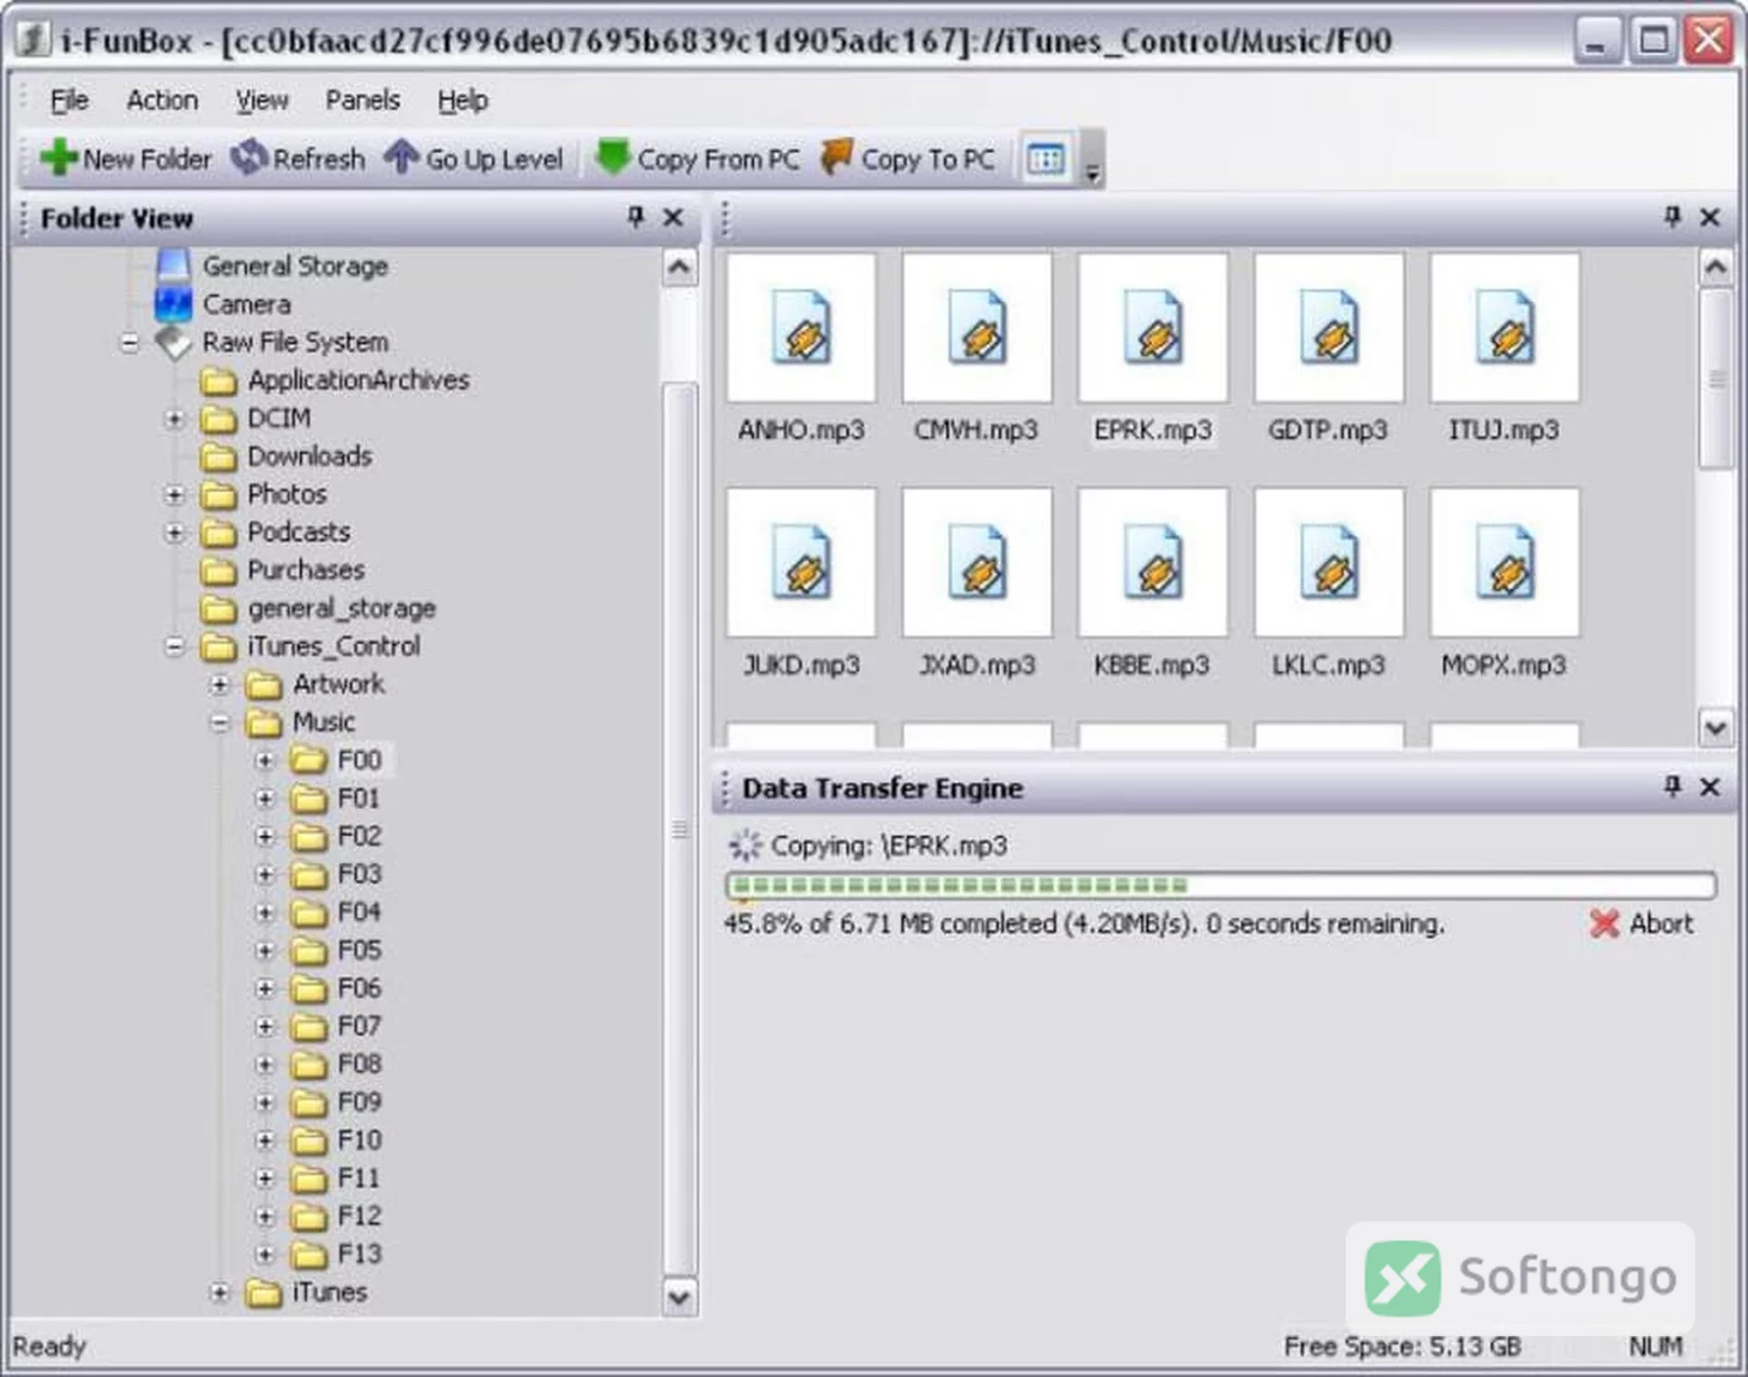This screenshot has height=1377, width=1748.
Task: Pin the Folder View panel
Action: click(635, 217)
